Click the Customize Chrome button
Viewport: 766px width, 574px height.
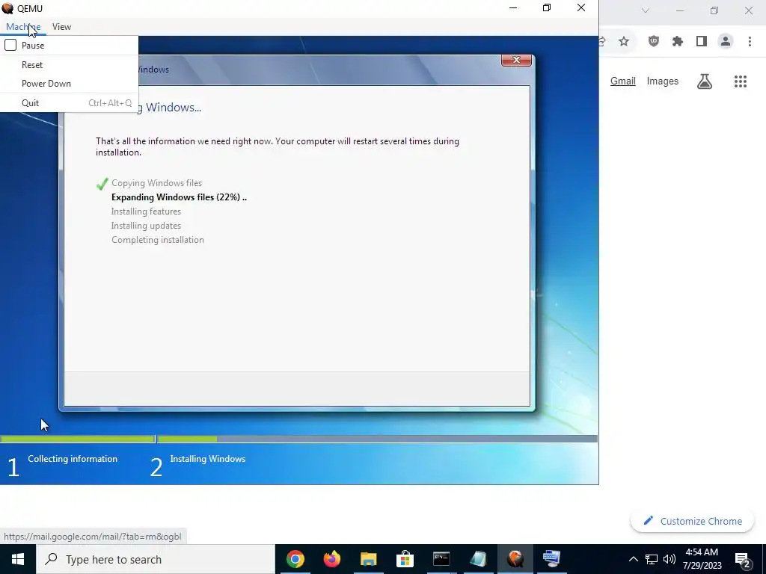tap(693, 521)
